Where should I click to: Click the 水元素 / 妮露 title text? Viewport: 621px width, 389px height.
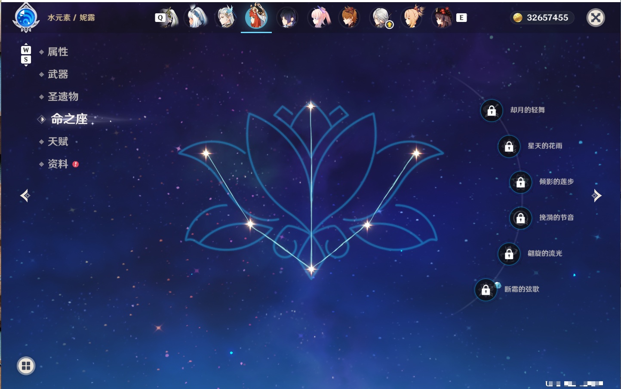click(x=71, y=18)
